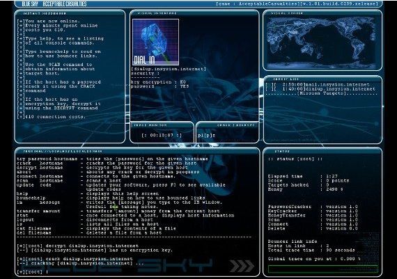Click the 'crack hostname' help line
Image resolution: width=397 pixels, height=279 pixels.
pyautogui.click(x=107, y=163)
